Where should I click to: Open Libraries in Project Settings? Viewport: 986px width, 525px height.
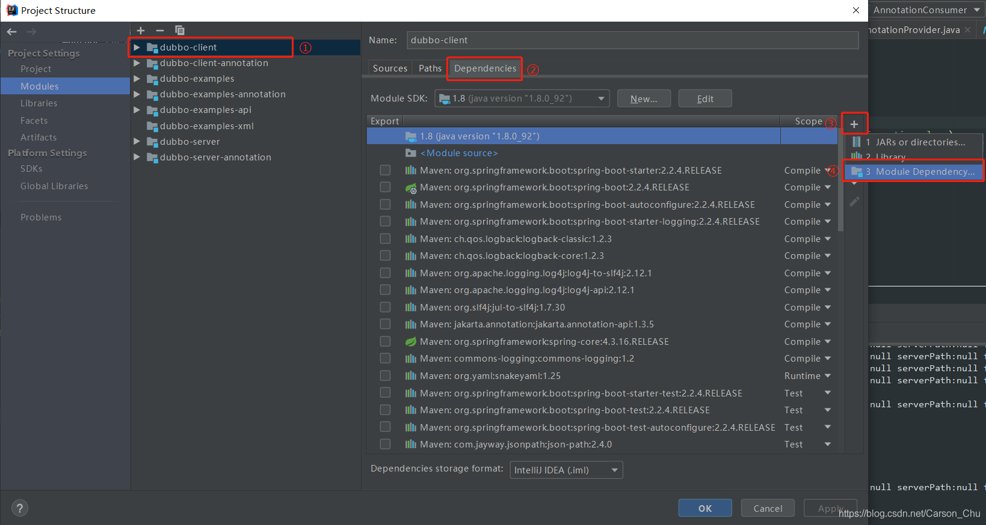[39, 103]
